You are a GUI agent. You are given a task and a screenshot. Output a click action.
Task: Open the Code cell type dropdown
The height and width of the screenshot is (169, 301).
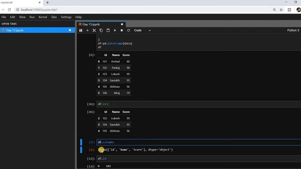click(142, 30)
